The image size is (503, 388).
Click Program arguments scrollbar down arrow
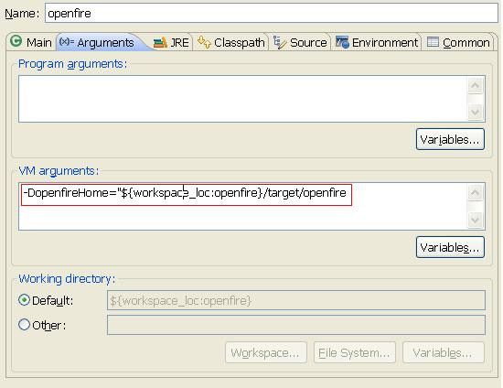[475, 112]
